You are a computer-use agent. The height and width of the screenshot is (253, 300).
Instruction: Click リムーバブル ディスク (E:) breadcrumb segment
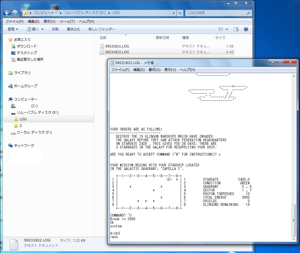[85, 13]
